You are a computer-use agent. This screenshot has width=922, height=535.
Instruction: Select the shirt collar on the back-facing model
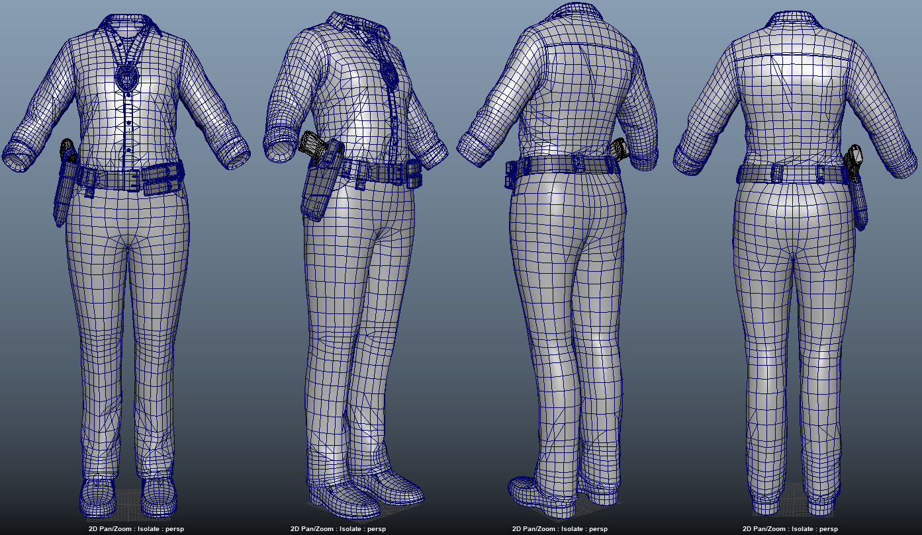coord(794,20)
